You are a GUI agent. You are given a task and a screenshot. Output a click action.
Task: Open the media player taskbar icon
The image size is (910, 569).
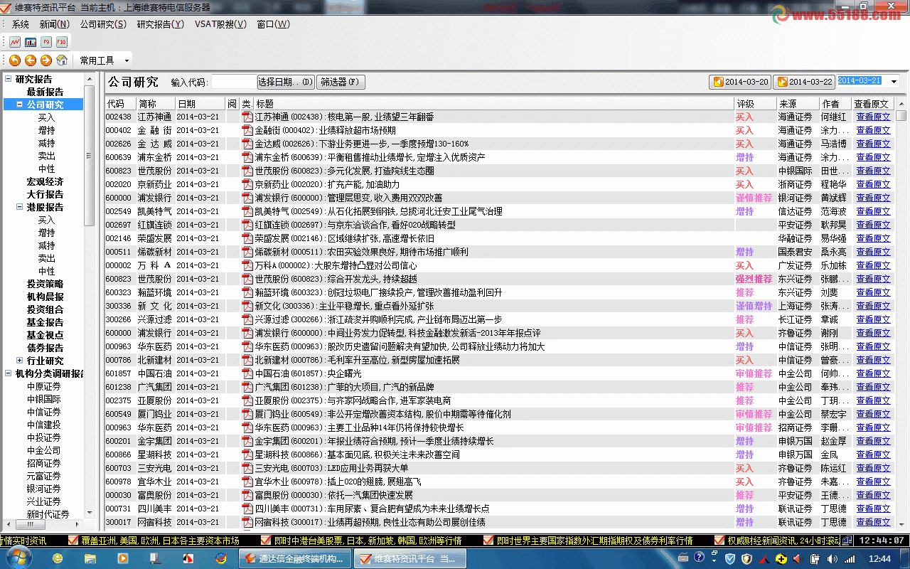(x=122, y=558)
